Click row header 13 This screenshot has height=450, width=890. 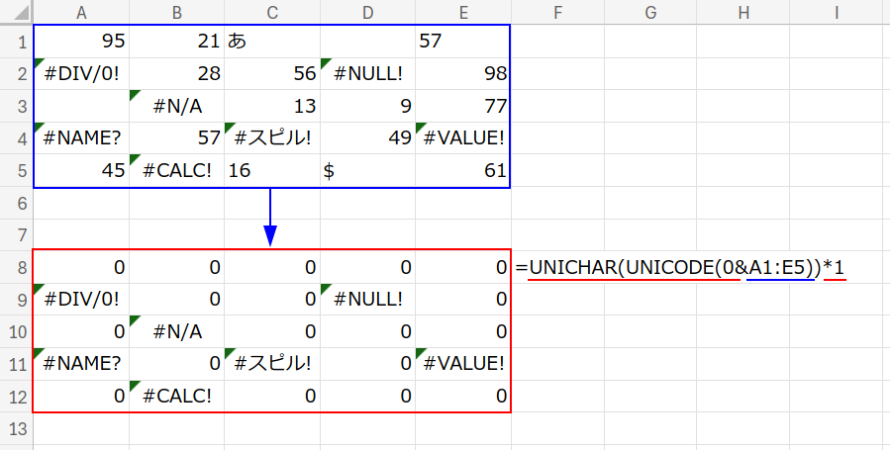tap(16, 428)
